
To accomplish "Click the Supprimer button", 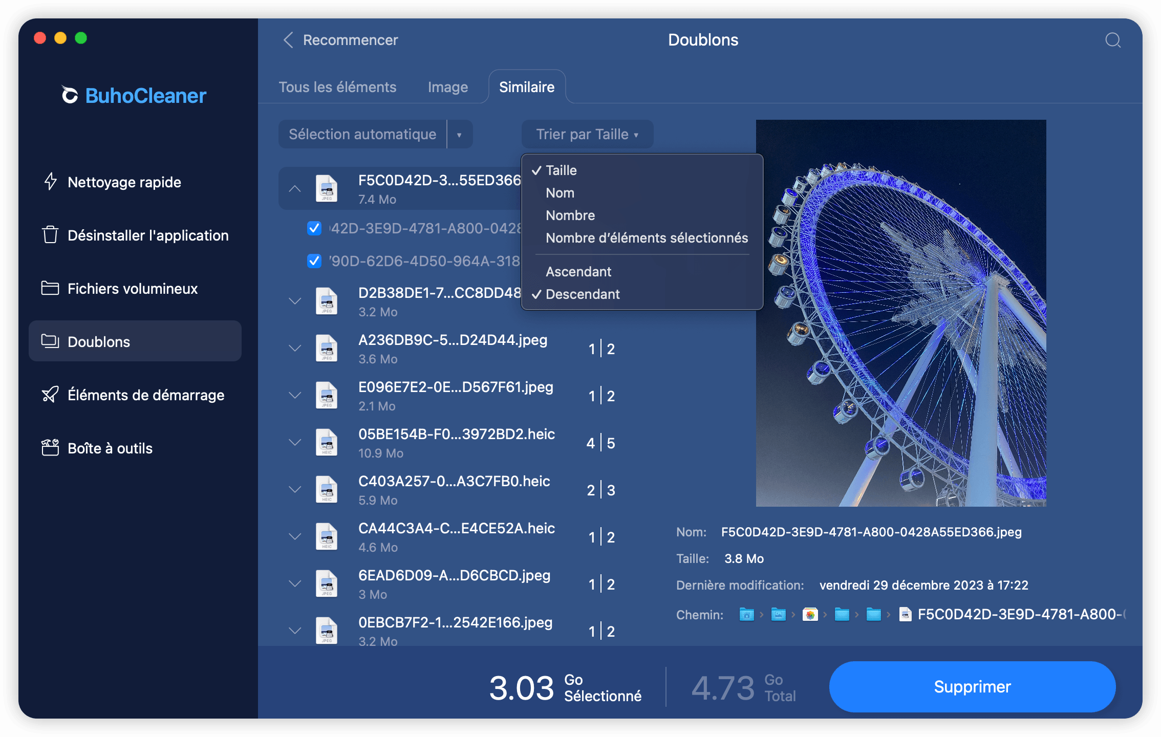I will [972, 686].
